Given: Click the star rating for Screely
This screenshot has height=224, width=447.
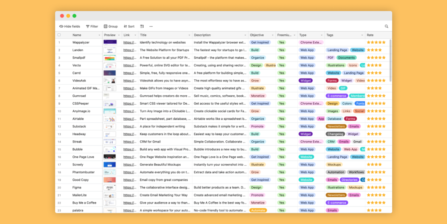Looking at the screenshot, I should (x=375, y=164).
